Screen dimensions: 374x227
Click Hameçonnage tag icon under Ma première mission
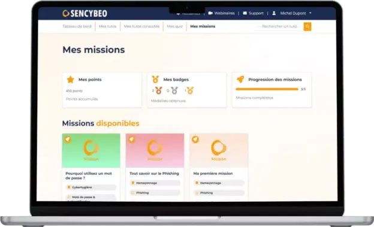coord(197,183)
